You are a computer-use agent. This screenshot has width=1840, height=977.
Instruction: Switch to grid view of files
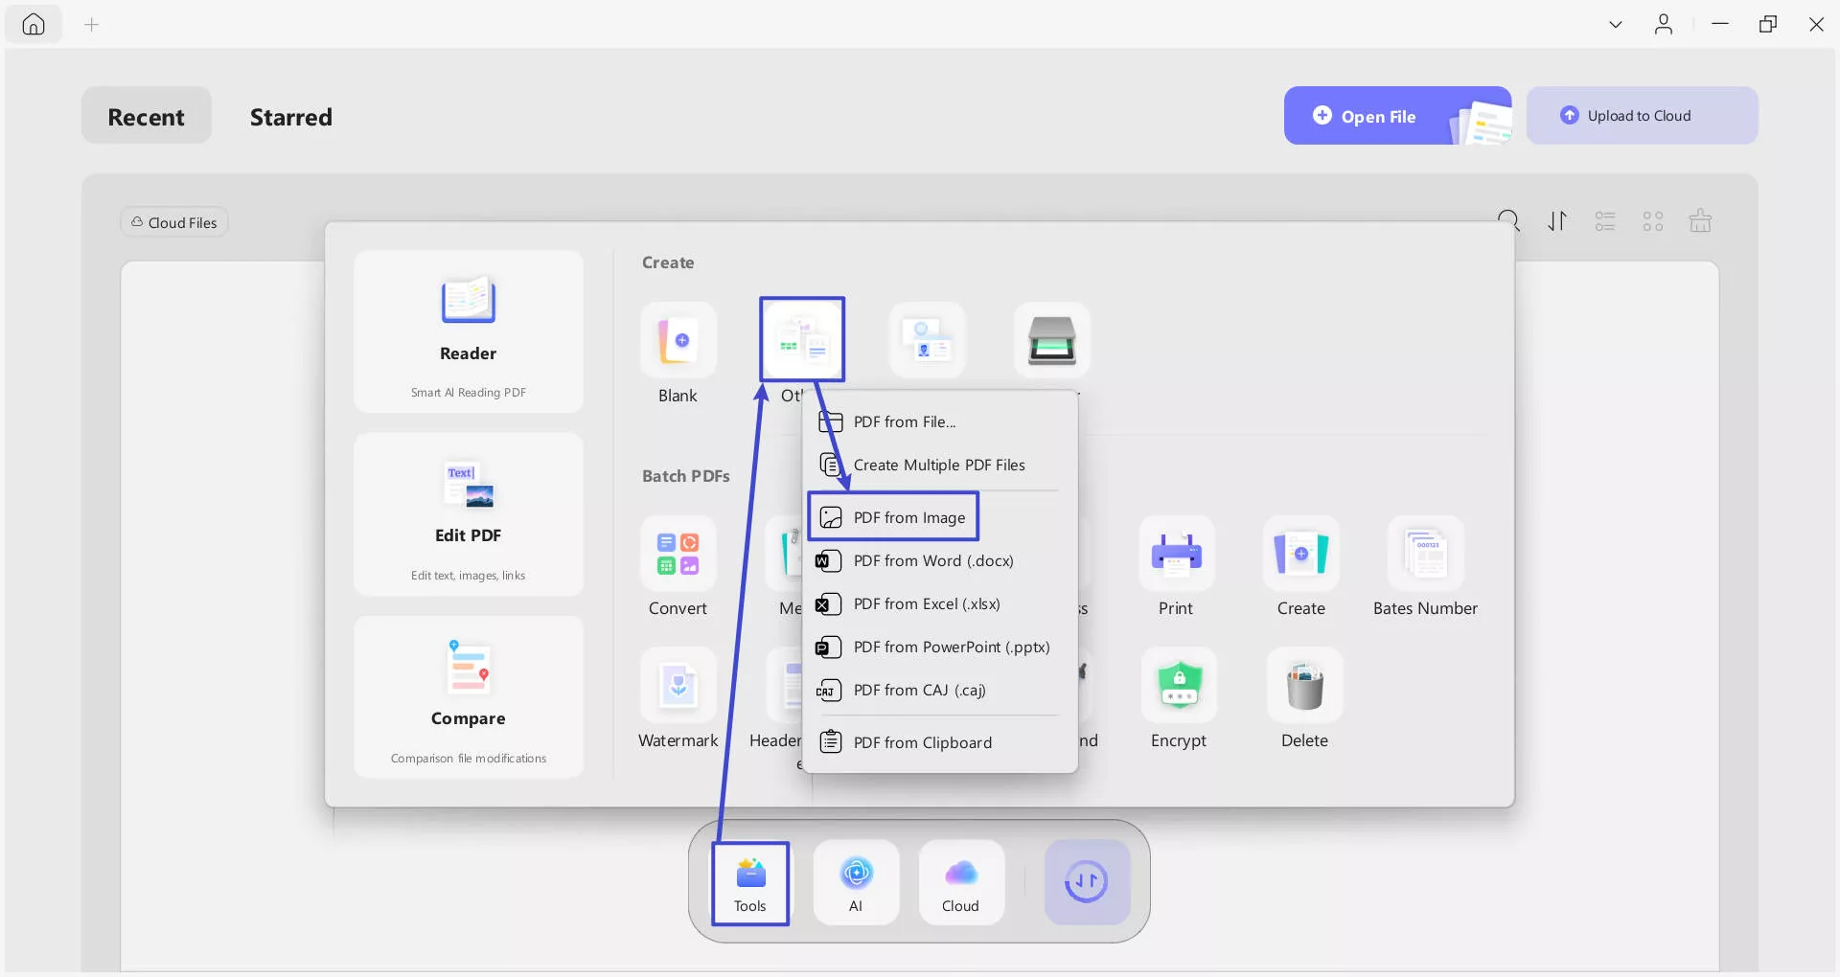pos(1652,220)
